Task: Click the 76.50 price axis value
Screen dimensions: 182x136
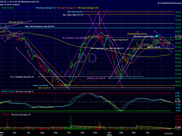Action: click(178, 12)
